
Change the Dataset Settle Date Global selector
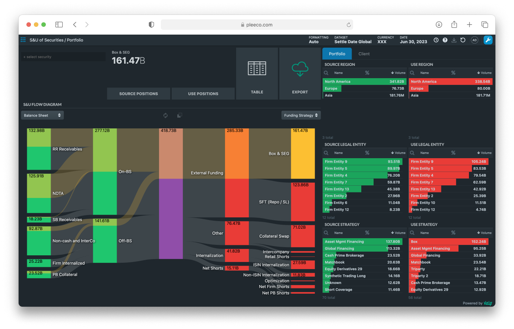[353, 42]
